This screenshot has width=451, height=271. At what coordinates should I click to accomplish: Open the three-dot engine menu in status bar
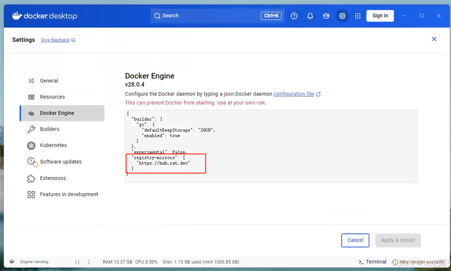pyautogui.click(x=89, y=262)
